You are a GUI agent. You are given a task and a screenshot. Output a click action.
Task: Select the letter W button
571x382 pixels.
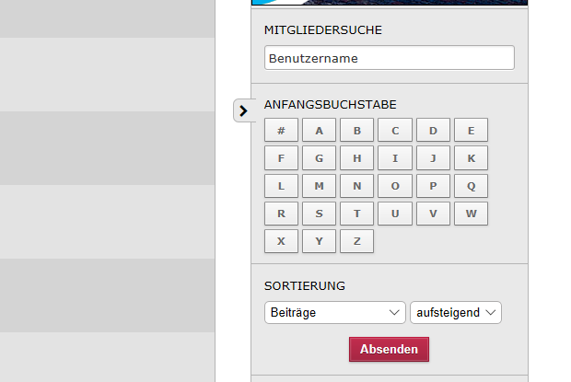[x=471, y=214]
